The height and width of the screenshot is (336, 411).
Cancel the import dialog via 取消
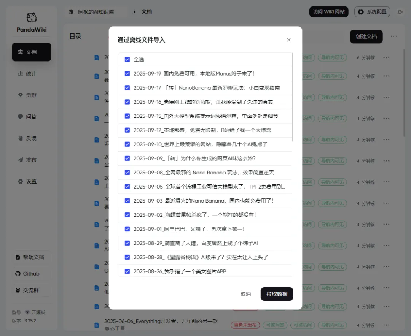[245, 294]
